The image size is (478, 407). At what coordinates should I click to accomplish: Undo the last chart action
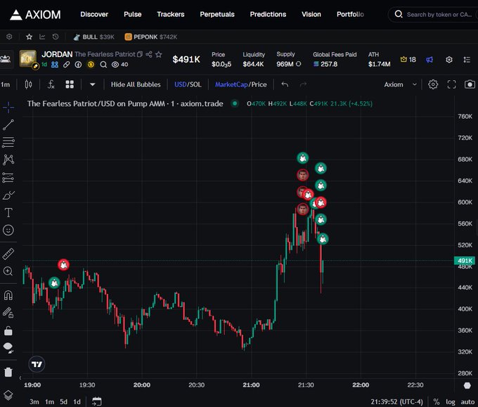pos(285,84)
